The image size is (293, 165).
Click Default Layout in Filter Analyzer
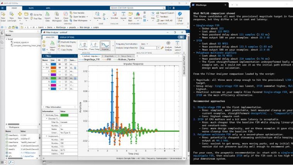177,46
